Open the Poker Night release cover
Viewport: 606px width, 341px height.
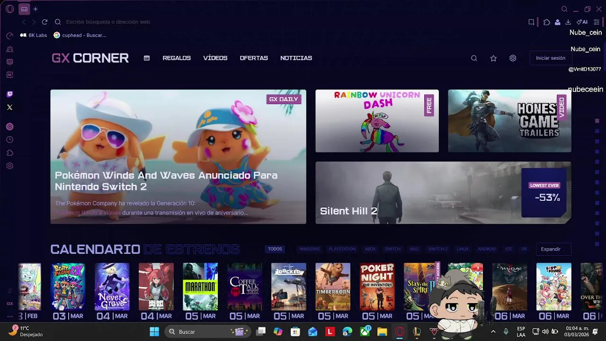(x=377, y=287)
